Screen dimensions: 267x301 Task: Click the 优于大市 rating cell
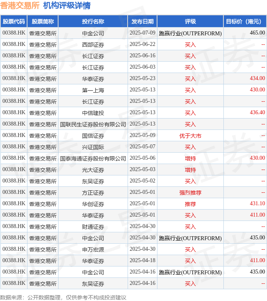[x=190, y=136]
